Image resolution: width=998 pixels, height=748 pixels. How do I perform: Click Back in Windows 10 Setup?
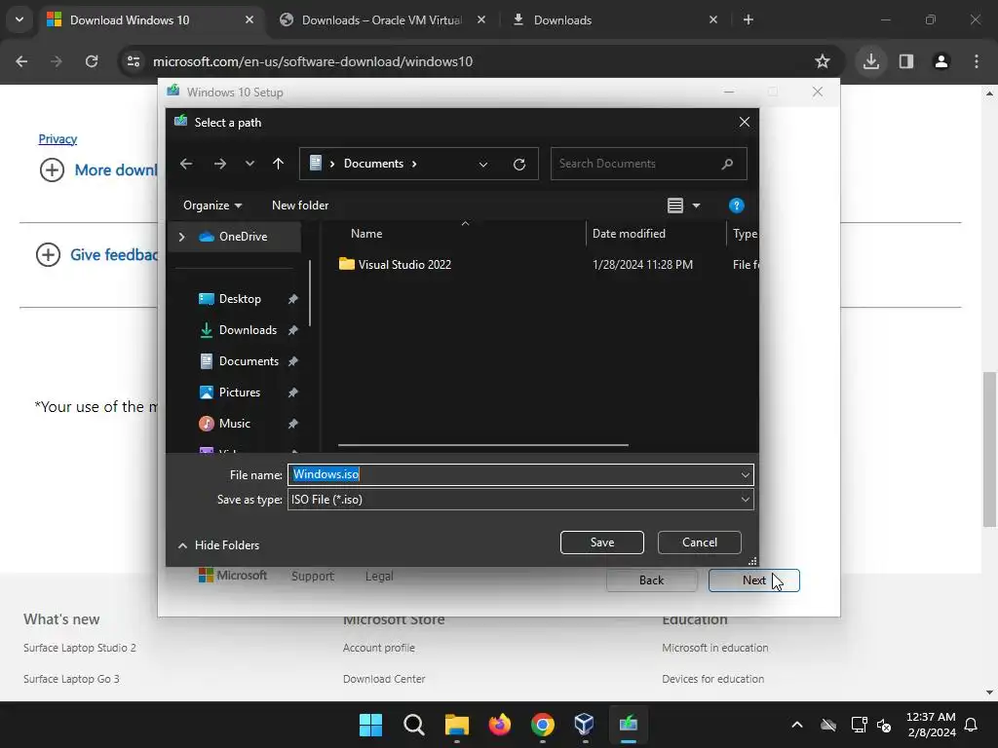[x=652, y=580]
